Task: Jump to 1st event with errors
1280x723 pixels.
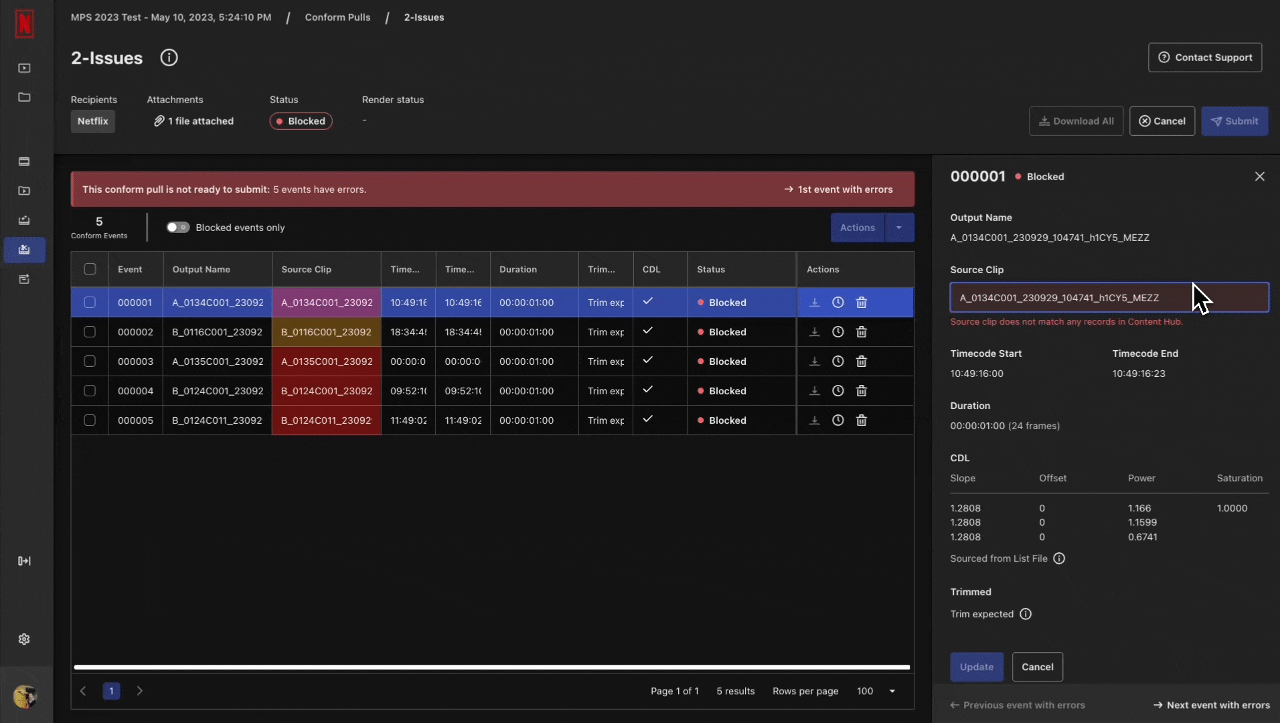Action: coord(838,189)
